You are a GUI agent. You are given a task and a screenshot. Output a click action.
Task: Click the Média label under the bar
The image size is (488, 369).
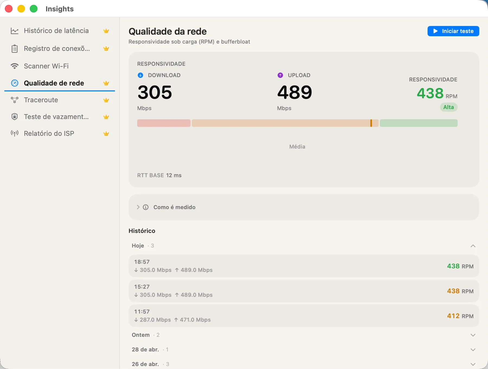click(297, 147)
